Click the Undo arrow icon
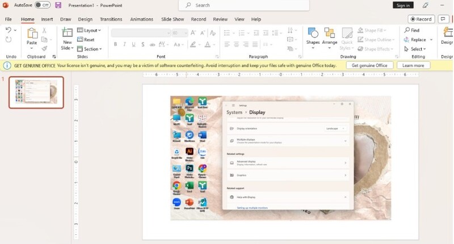Image resolution: width=454 pixels, height=244 pixels. point(8,30)
